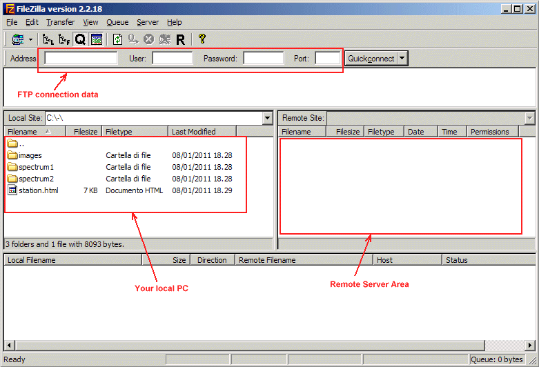Viewport: 539px width, 367px height.
Task: Toggle transfer queue Q icon
Action: tap(80, 39)
